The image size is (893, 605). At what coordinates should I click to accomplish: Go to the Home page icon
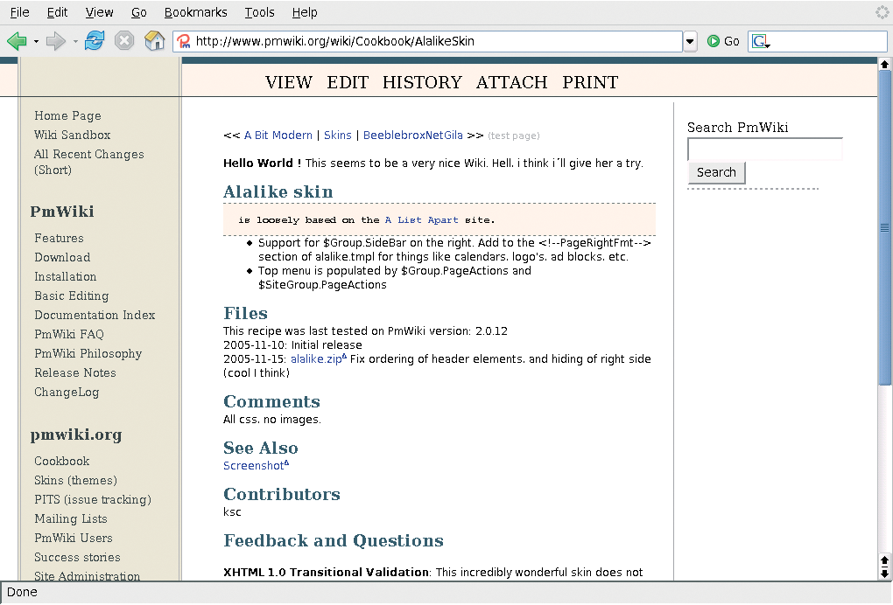point(154,41)
